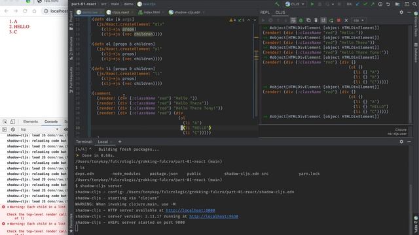Switch to the REPL tab
Screen dimensions: 419x235
[264, 12]
